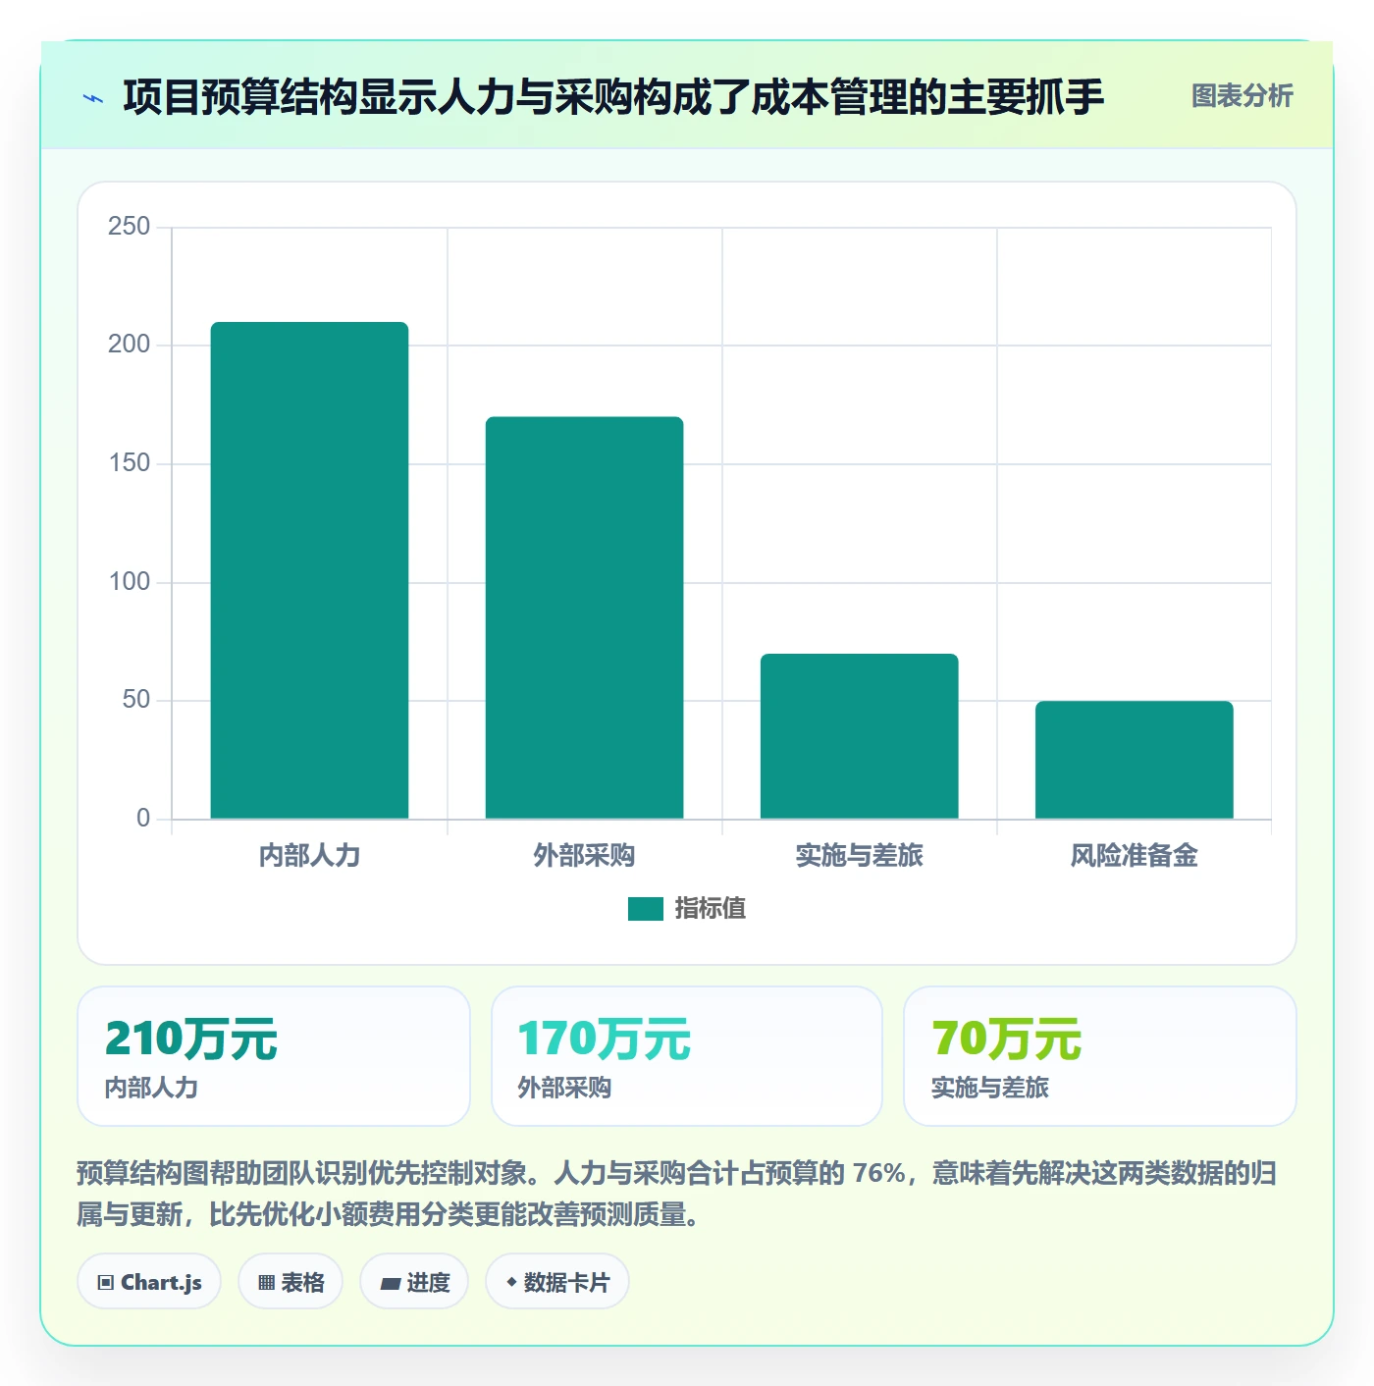Screen dimensions: 1374x1386
Task: Click the 风险准备金 x-axis label
Action: [1134, 856]
